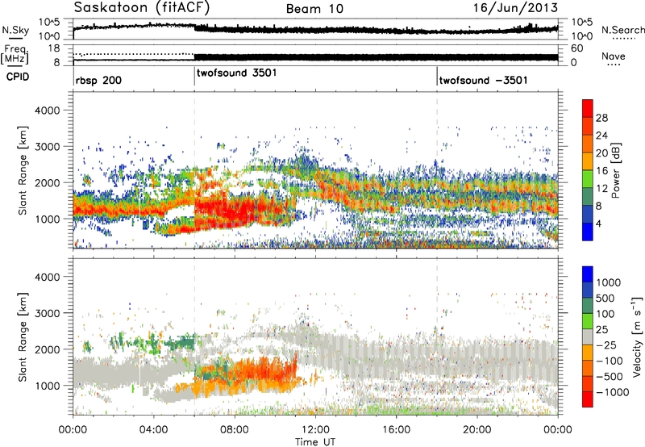Click the red top of the Power colorbar
Screen dimensions: 645x447
pyautogui.click(x=588, y=108)
